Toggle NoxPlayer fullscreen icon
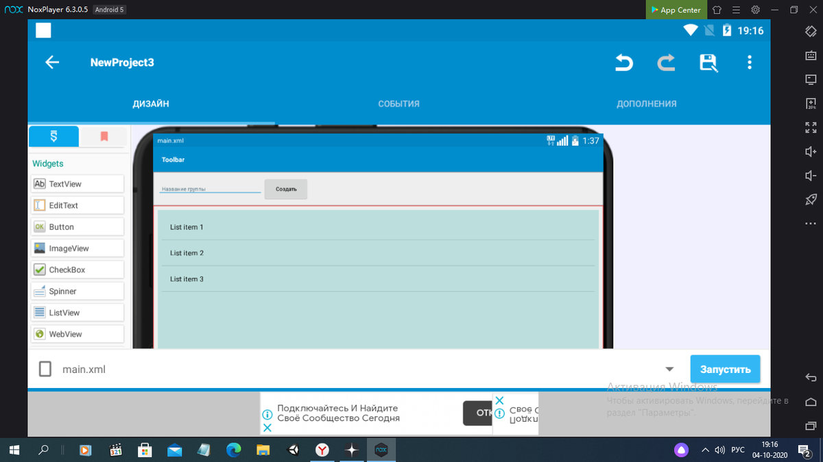Screen dimensions: 823x462 click(811, 127)
